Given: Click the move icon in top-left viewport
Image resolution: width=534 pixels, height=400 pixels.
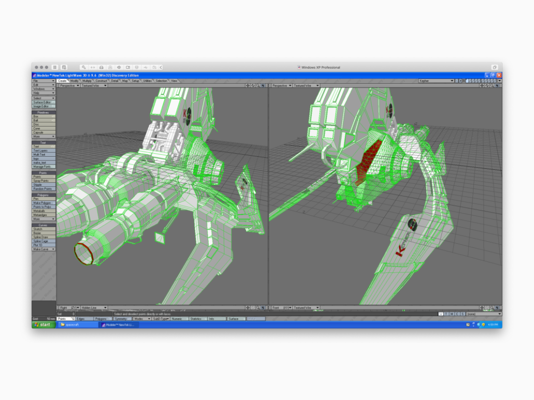Looking at the screenshot, I should (248, 86).
